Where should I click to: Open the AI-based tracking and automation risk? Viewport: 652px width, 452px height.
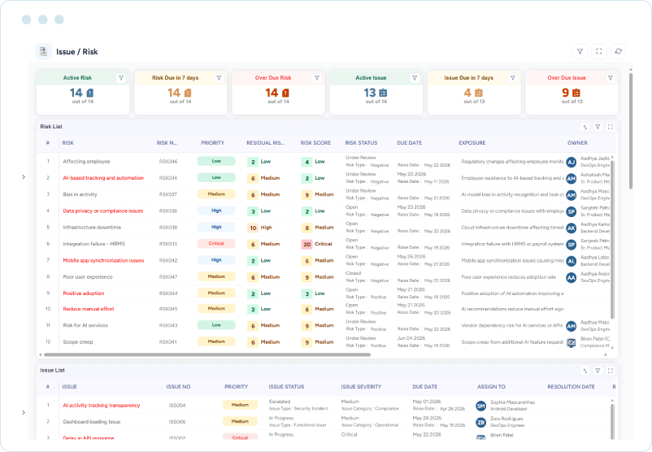click(103, 178)
